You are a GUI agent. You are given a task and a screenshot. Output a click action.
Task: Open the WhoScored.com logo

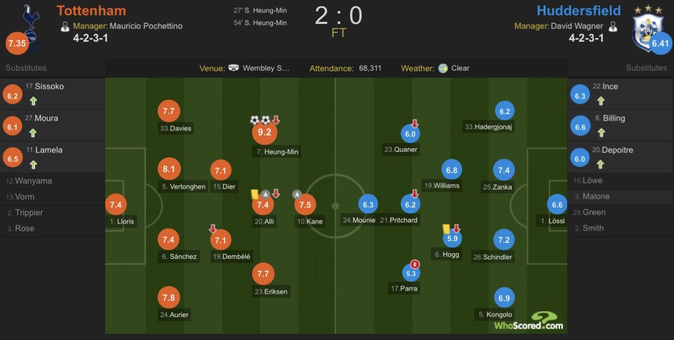pos(529,321)
